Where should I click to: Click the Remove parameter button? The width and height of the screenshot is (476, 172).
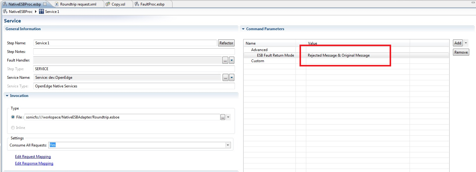[461, 52]
